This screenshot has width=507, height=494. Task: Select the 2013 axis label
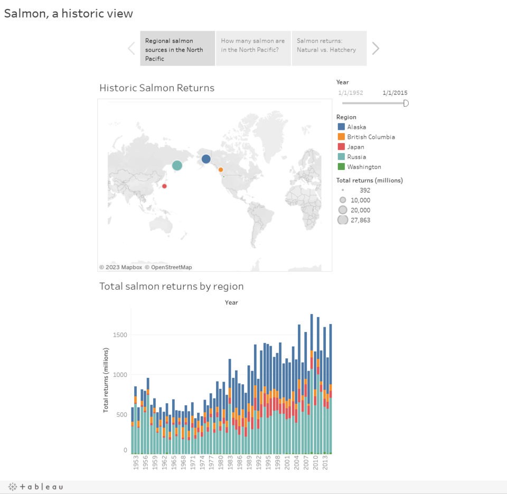[325, 463]
